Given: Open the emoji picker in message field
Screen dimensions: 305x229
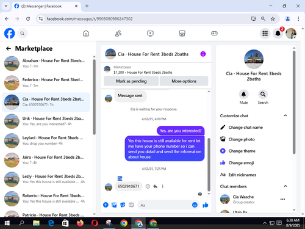Looking at the screenshot, I should pyautogui.click(x=195, y=205).
